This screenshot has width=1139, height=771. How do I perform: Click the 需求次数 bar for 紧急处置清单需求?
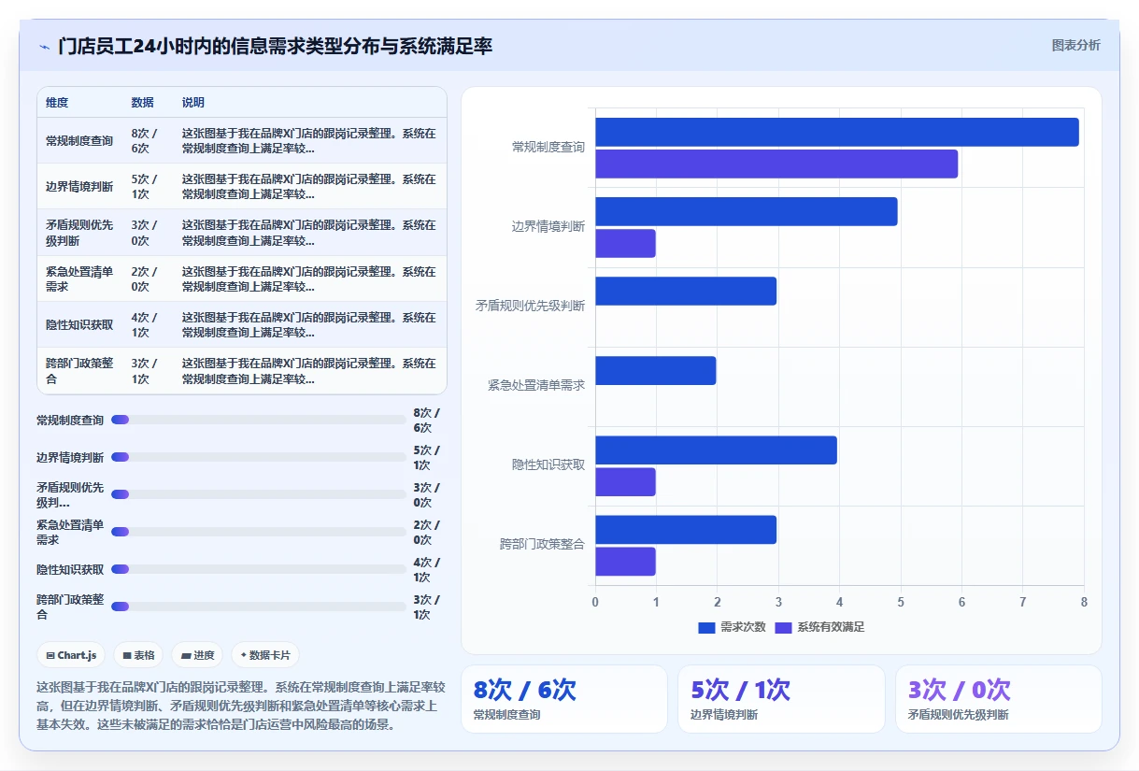click(x=656, y=371)
